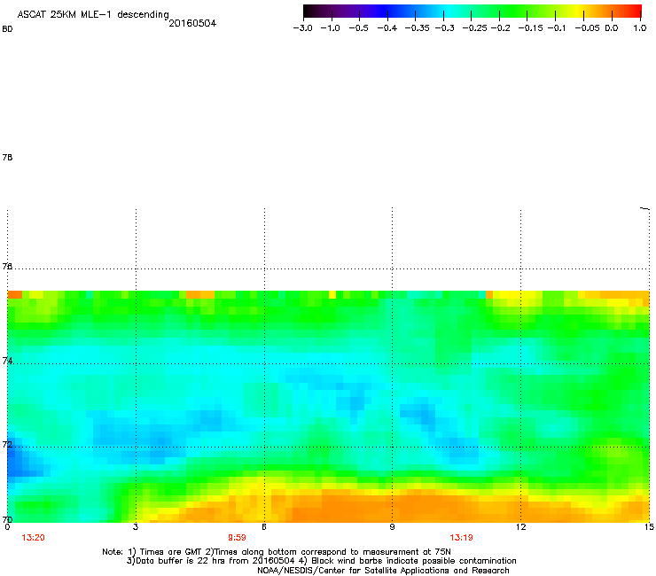Click the latitude label 74
Screen dimensions: 656x576
point(7,361)
